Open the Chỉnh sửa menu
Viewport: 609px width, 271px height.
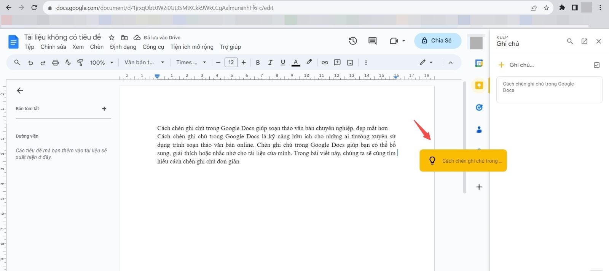click(53, 47)
